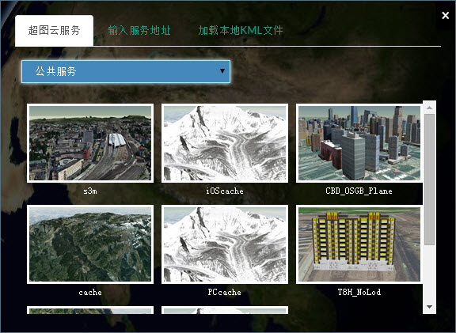Click the T8H_NoLod label text

(x=359, y=292)
